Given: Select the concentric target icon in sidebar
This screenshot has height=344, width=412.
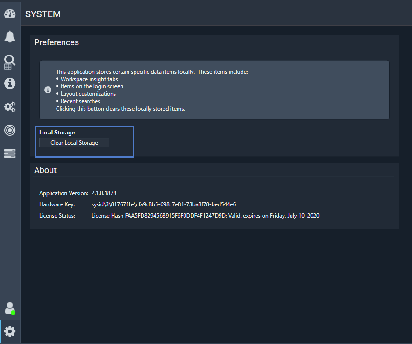Looking at the screenshot, I should click(10, 130).
